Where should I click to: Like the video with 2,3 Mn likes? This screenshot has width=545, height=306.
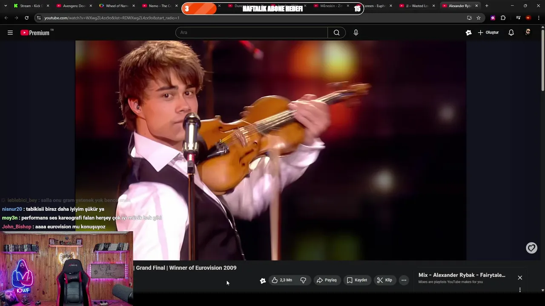click(281, 280)
